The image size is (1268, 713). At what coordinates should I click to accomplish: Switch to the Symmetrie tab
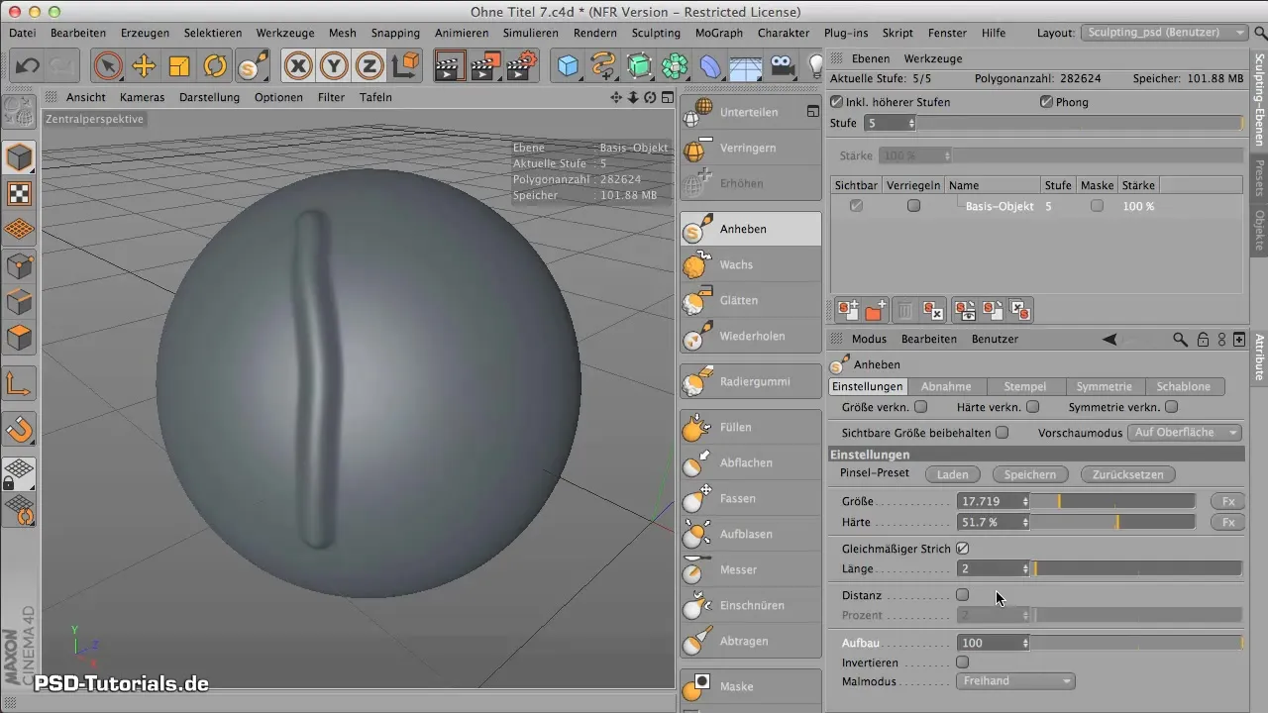coord(1104,386)
